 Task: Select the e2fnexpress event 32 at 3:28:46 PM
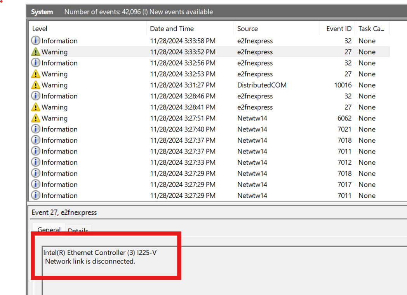click(155, 96)
